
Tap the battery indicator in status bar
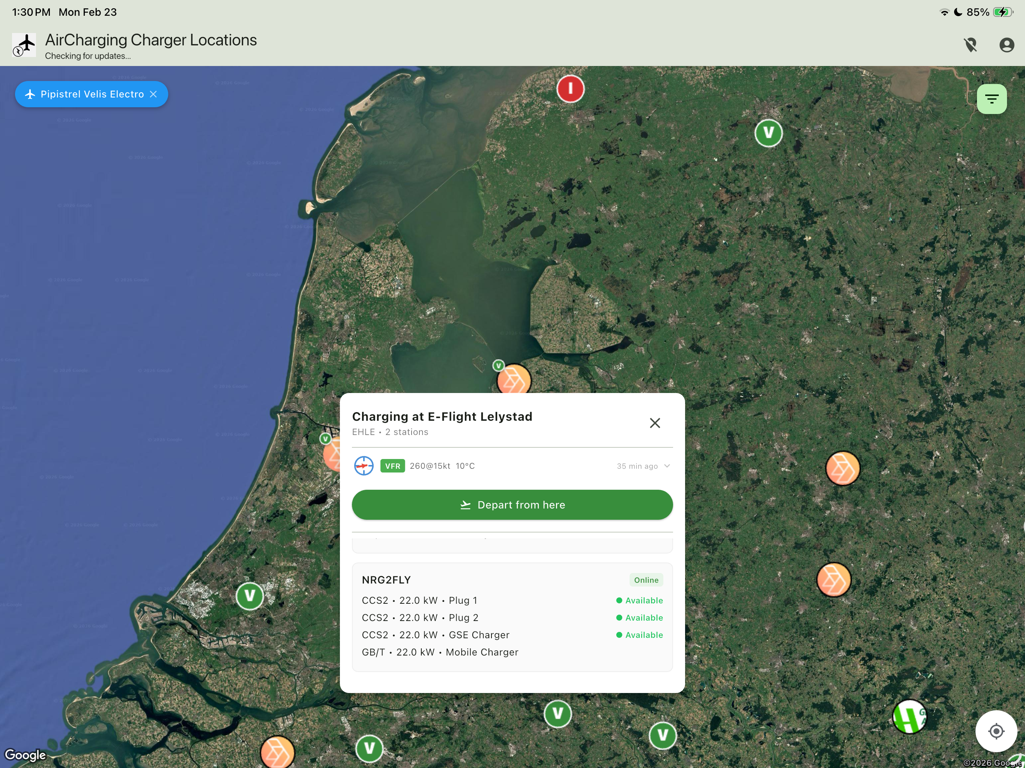pos(1003,12)
